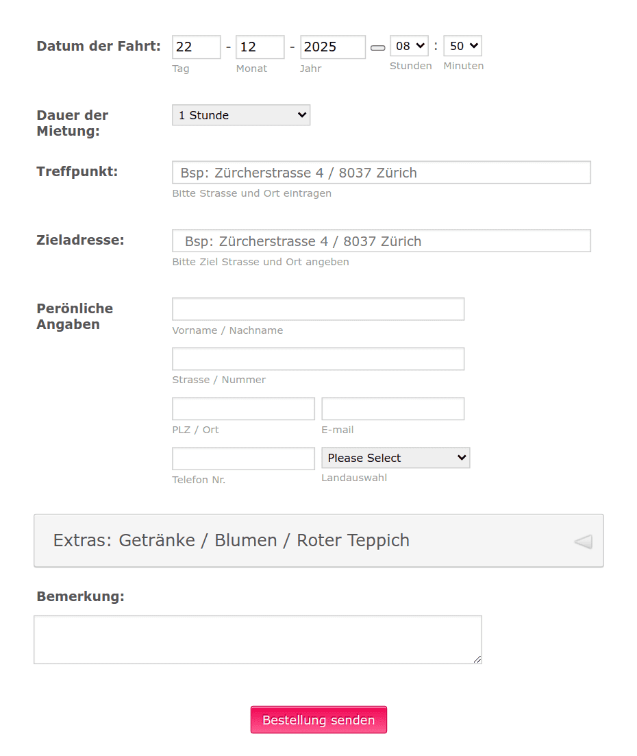This screenshot has width=637, height=756.
Task: Click the Strasse / Nummer field
Action: pos(318,358)
